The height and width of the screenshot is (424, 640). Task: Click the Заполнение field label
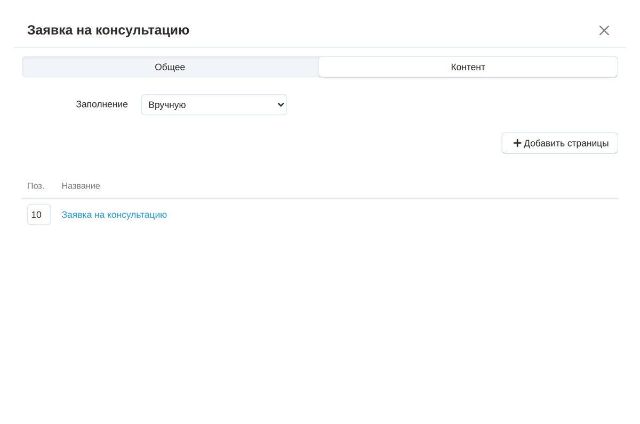(102, 104)
